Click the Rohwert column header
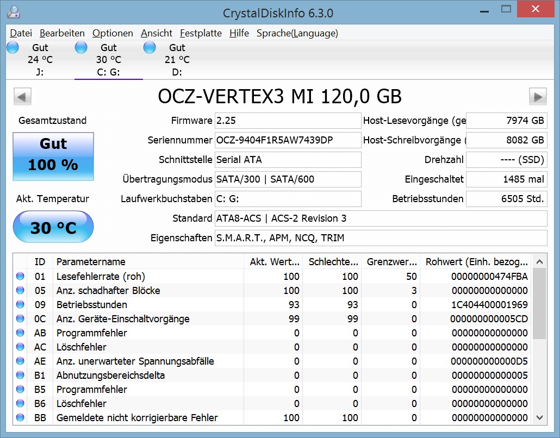 (476, 261)
